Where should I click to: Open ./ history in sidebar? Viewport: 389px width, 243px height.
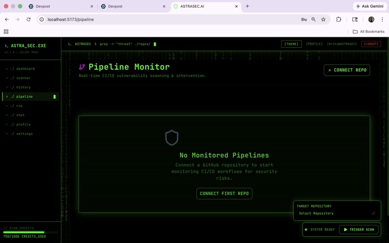click(30, 87)
